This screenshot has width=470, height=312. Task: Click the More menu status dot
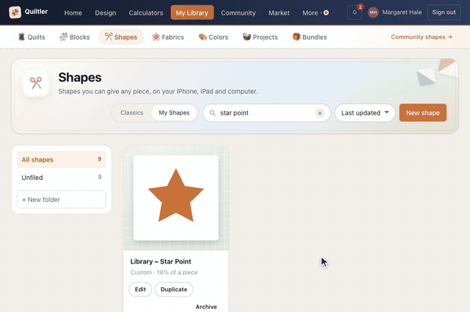pyautogui.click(x=326, y=12)
